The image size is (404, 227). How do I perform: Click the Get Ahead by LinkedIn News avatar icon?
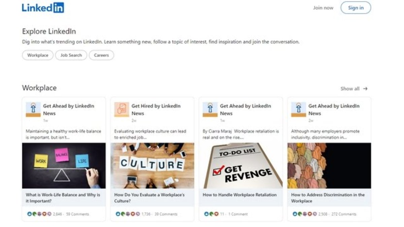click(33, 109)
